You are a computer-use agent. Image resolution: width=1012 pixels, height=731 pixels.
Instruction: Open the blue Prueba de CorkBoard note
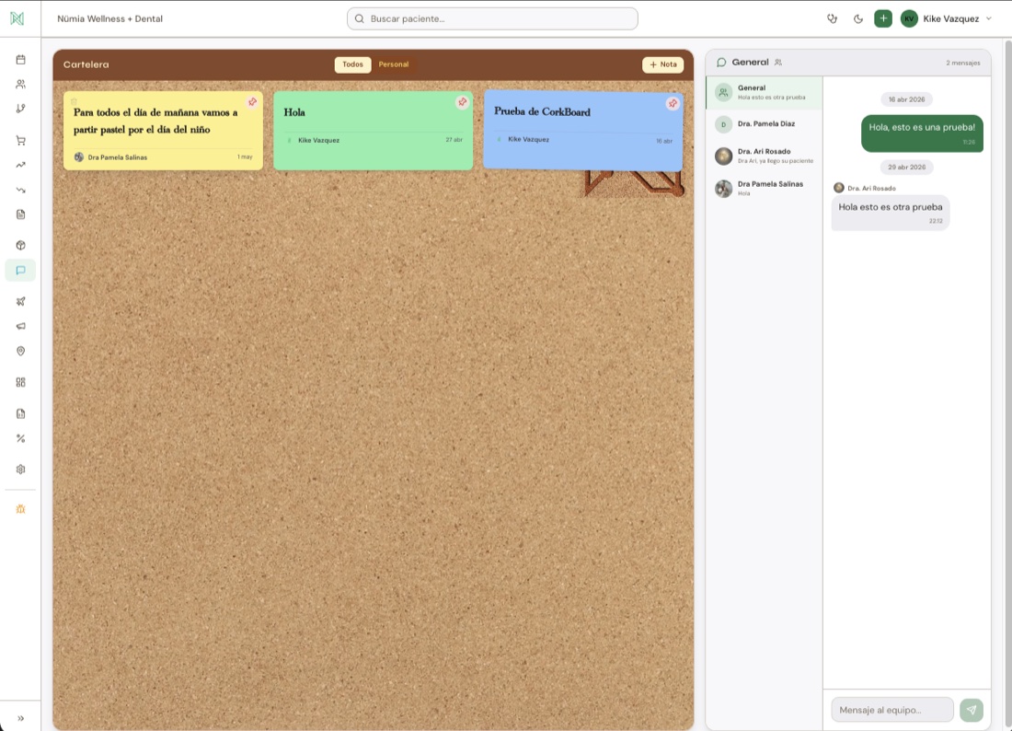(583, 130)
